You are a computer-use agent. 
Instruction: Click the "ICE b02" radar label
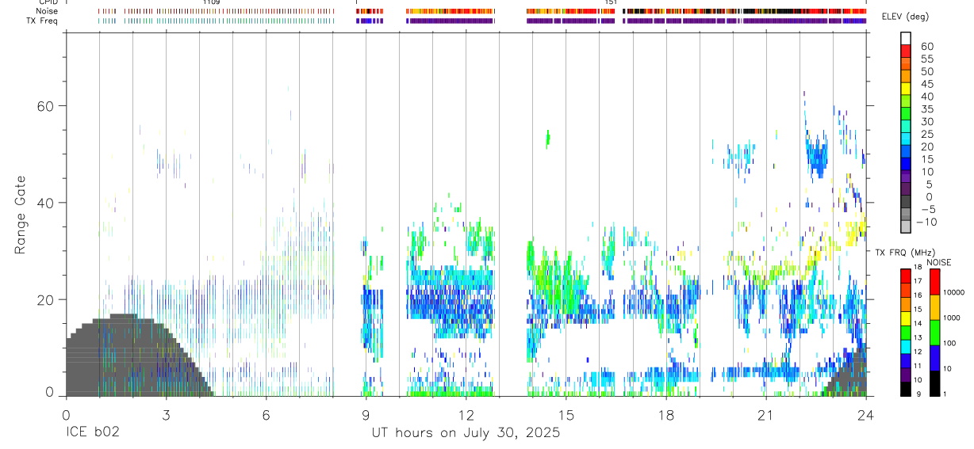(91, 433)
